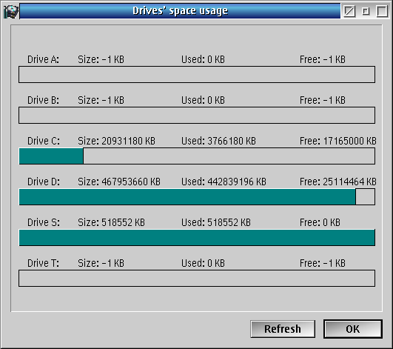Image resolution: width=393 pixels, height=349 pixels.
Task: Click the Drive D usage bar
Action: [197, 197]
